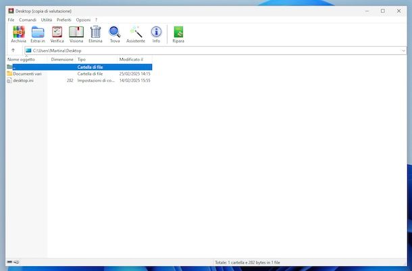
Task: Click the 282 size value
Action: pyautogui.click(x=70, y=80)
